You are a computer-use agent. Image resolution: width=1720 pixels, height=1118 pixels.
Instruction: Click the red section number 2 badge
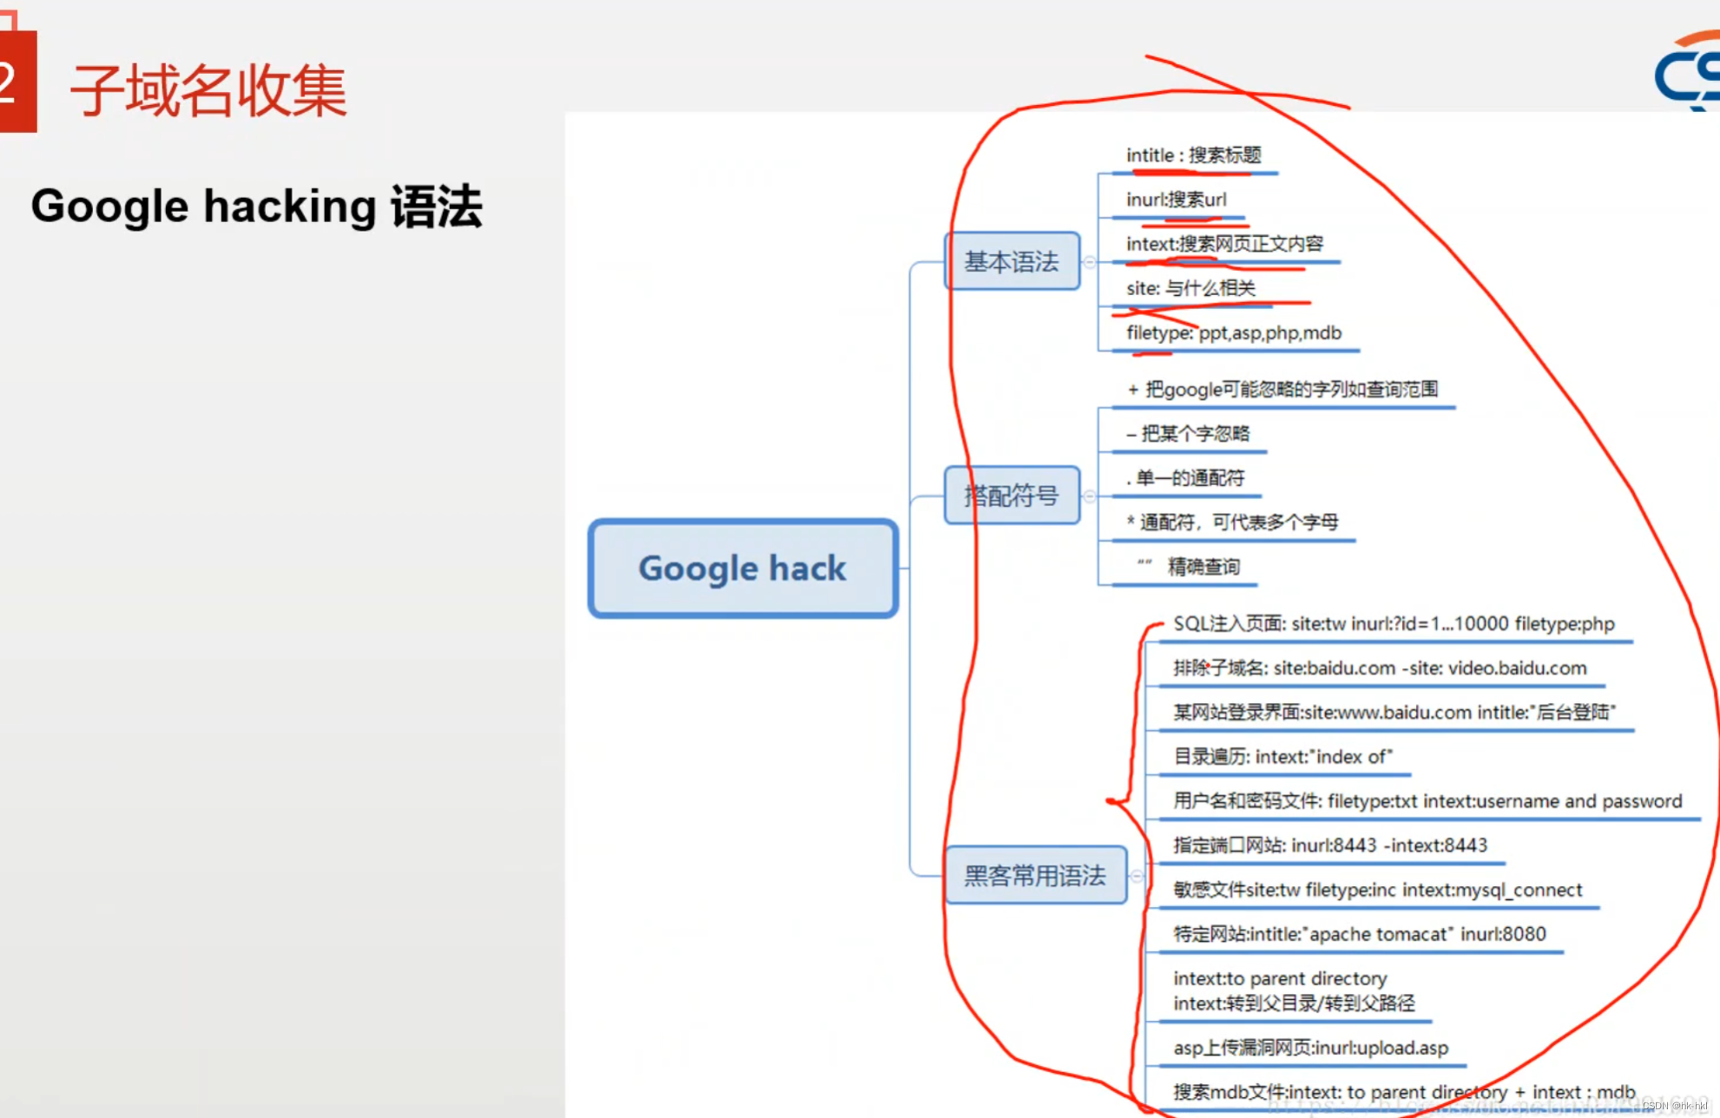click(17, 81)
